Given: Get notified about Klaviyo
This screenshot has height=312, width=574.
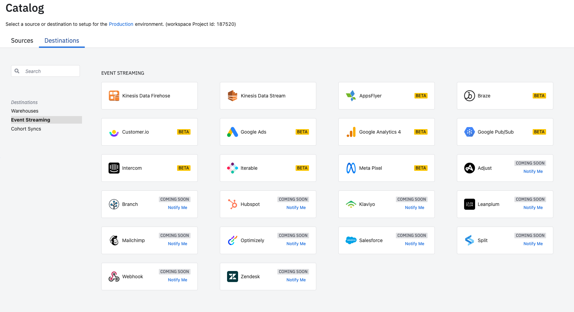Looking at the screenshot, I should tap(414, 208).
